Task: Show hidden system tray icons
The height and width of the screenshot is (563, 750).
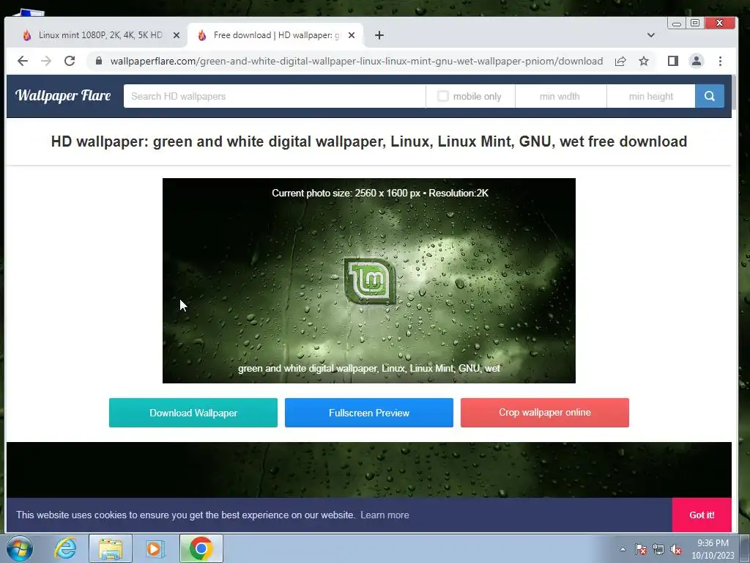Action: pos(623,549)
